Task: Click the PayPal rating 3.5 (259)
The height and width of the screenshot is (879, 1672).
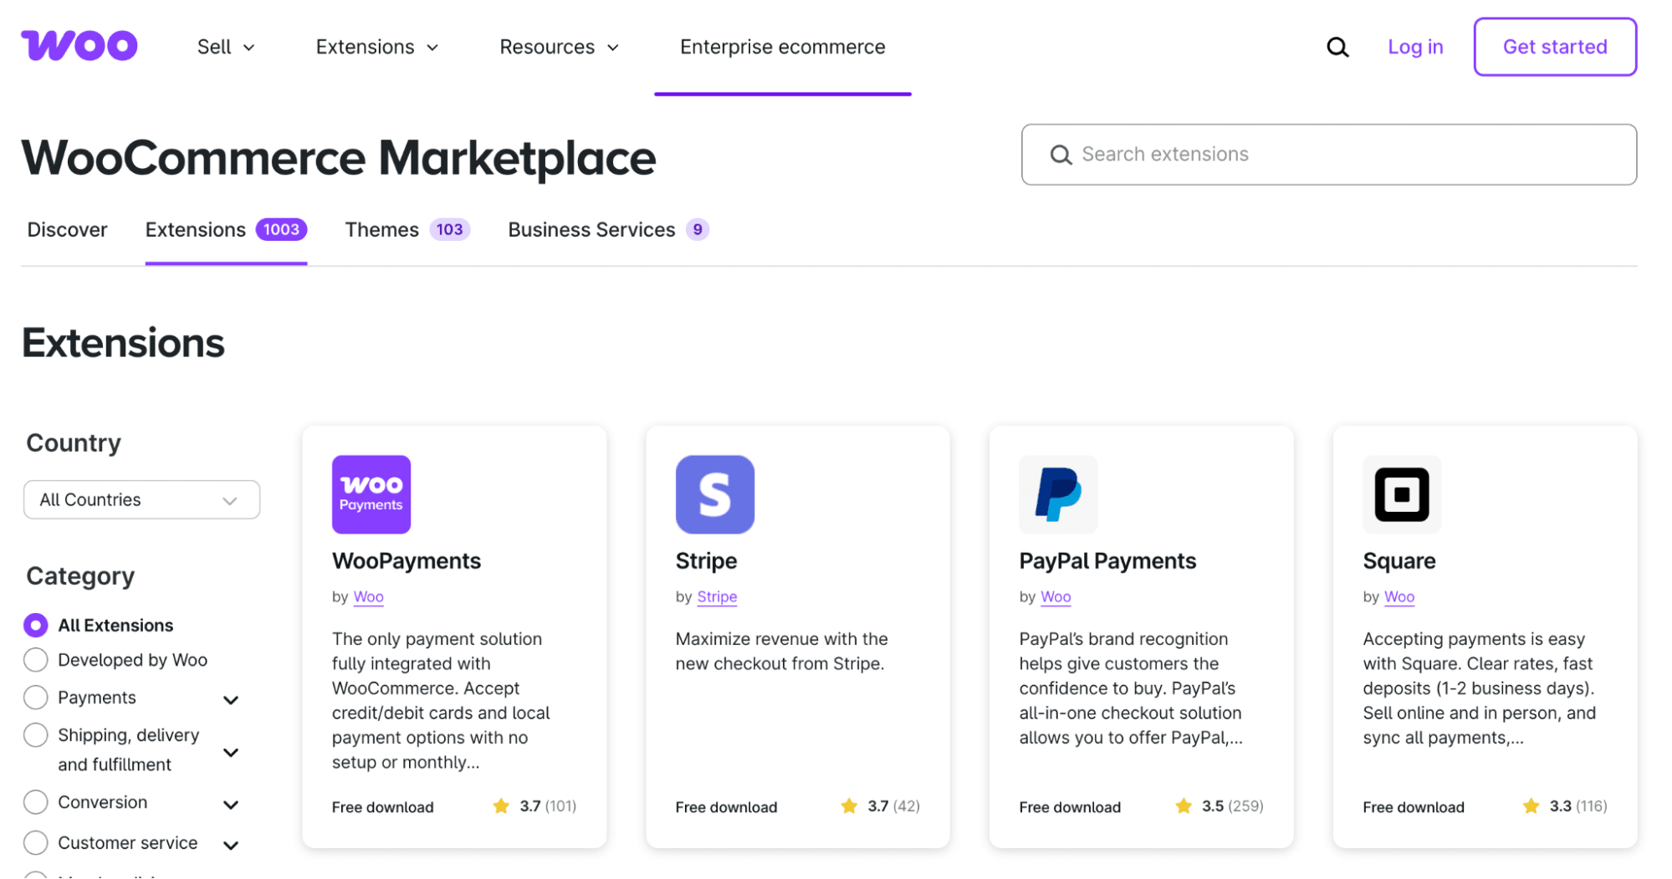Action: click(1231, 806)
